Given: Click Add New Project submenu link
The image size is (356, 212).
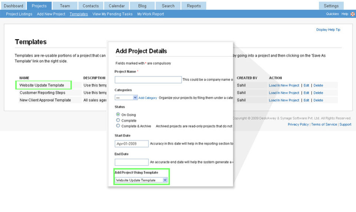Looking at the screenshot, I should click(x=51, y=14).
